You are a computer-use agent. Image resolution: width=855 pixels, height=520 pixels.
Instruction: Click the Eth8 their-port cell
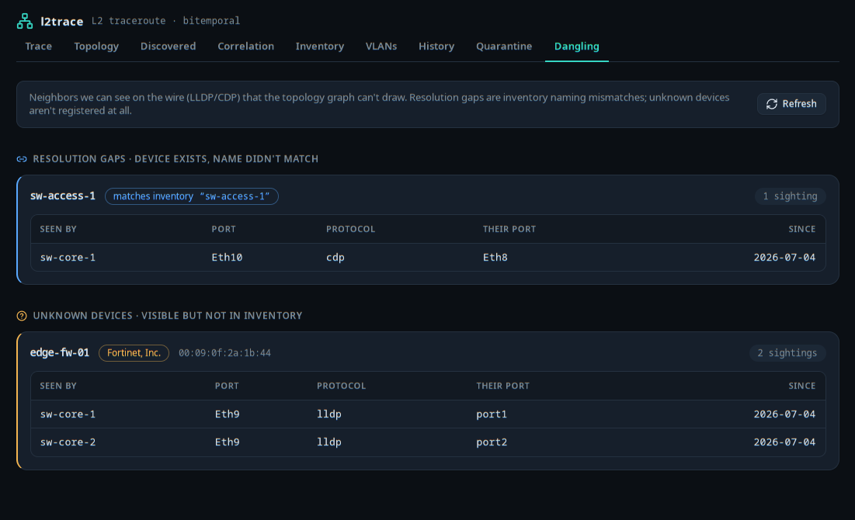tap(495, 257)
